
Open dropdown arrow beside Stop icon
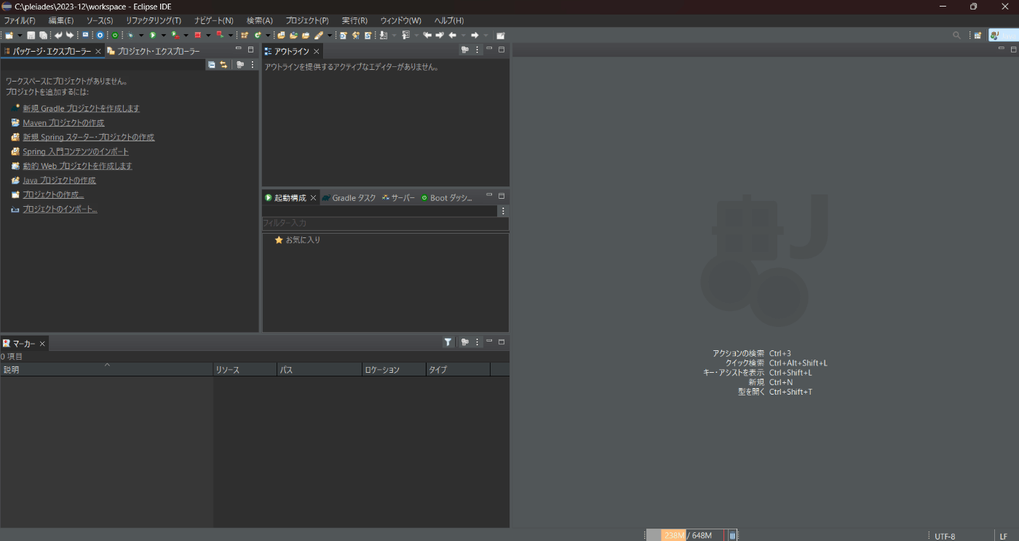tap(208, 35)
